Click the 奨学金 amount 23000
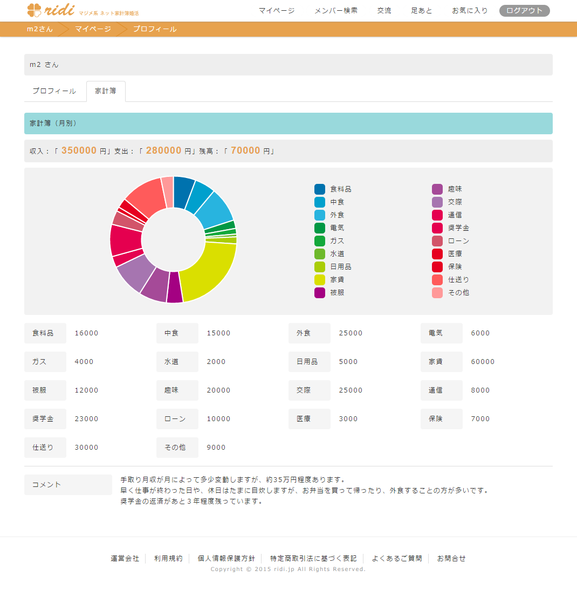Screen dimensions: 577x591 [86, 419]
